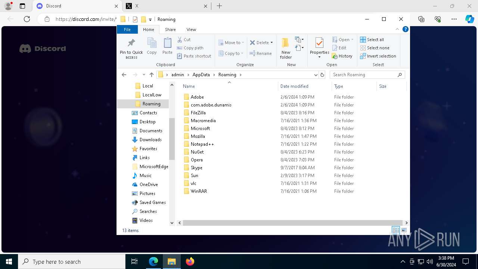Image resolution: width=478 pixels, height=269 pixels.
Task: Open browser settings and more menu
Action: tap(454, 19)
